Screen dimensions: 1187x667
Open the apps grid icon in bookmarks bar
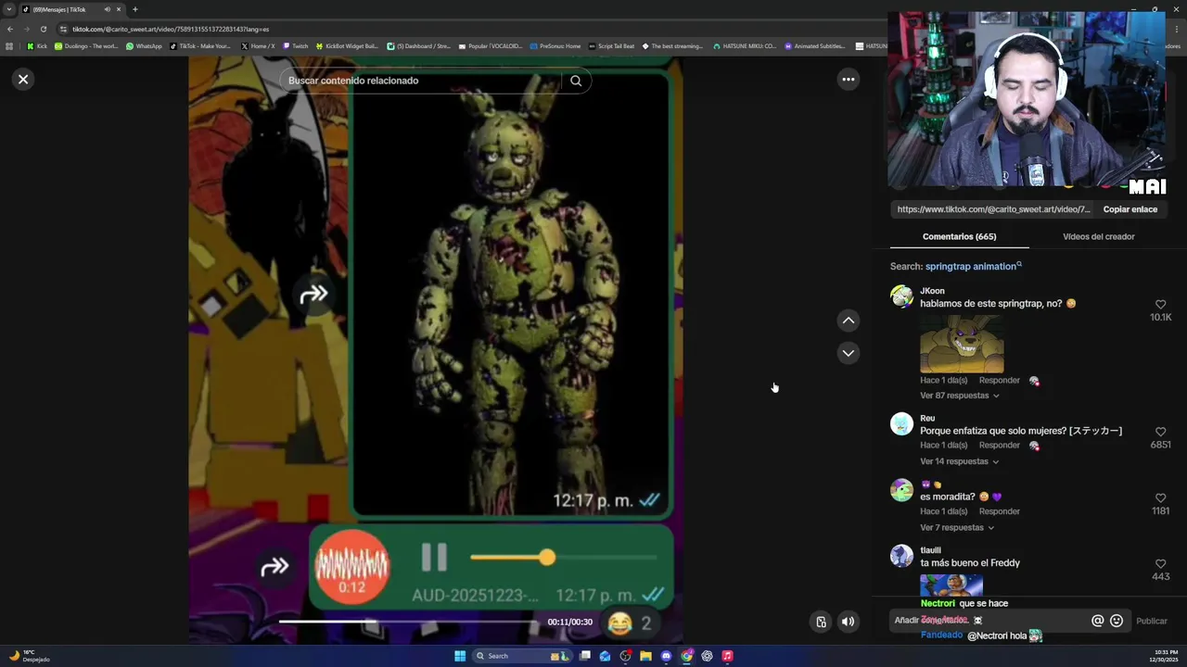tap(9, 45)
